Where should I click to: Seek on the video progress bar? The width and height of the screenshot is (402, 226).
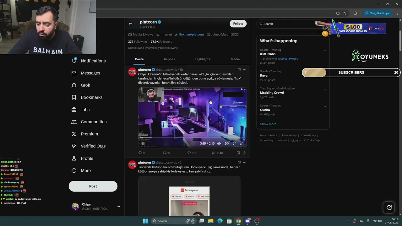click(192, 137)
